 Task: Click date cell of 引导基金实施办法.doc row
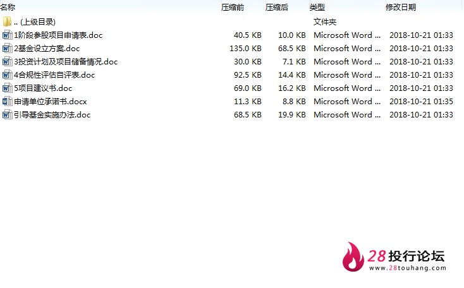(421, 115)
